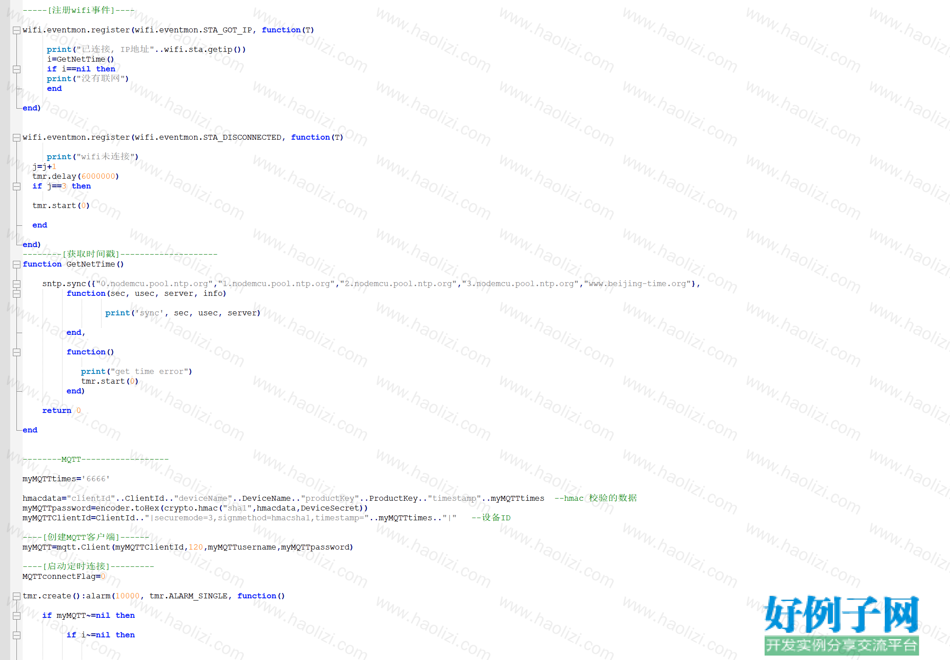
Task: Click tmr.start(0) below get time error
Action: pyautogui.click(x=110, y=381)
